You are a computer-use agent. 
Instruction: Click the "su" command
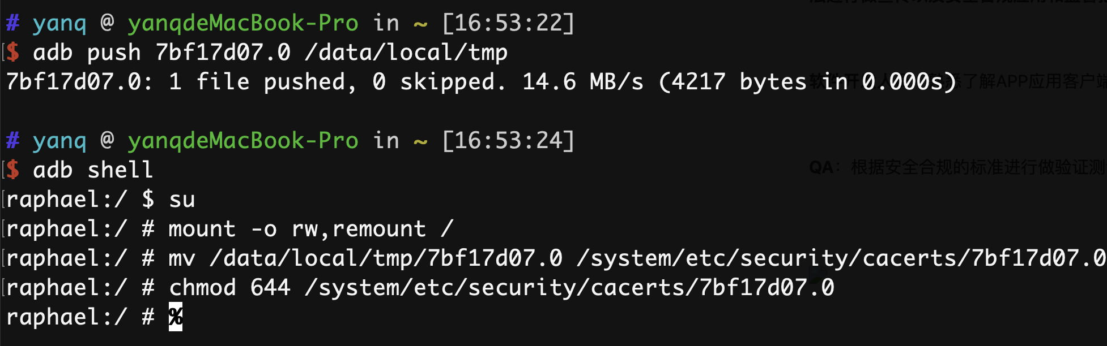(x=182, y=200)
